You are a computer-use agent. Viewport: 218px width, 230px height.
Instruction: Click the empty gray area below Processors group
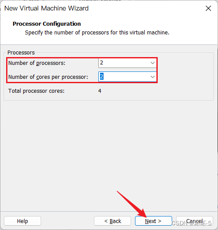pyautogui.click(x=109, y=154)
